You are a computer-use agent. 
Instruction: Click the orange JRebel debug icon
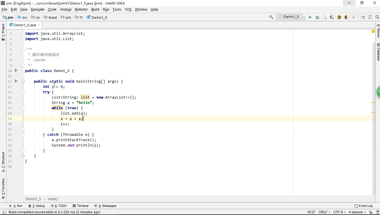point(346,17)
